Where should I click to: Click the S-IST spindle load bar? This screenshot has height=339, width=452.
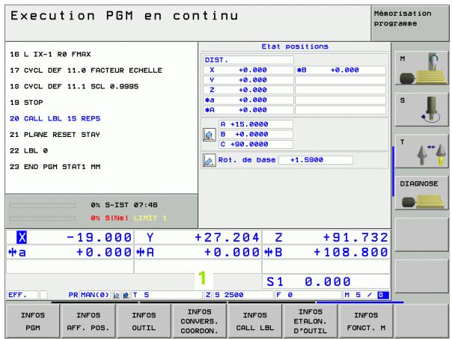pos(43,206)
